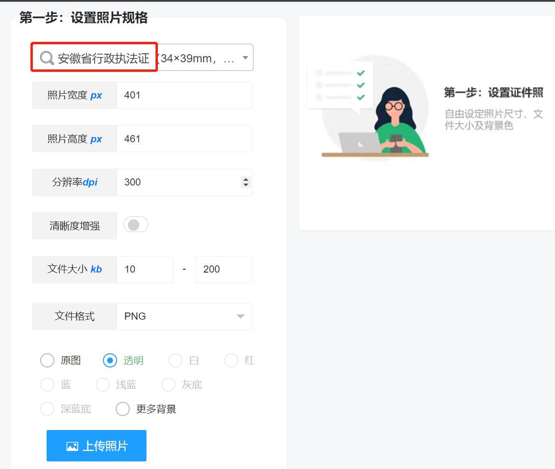Viewport: 555px width, 469px height.
Task: Click the image icon on upload button
Action: (72, 446)
